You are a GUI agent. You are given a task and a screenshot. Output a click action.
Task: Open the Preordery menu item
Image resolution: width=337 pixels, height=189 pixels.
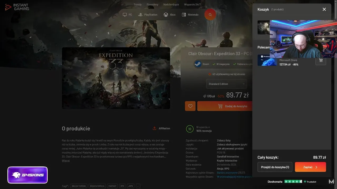(x=152, y=4)
